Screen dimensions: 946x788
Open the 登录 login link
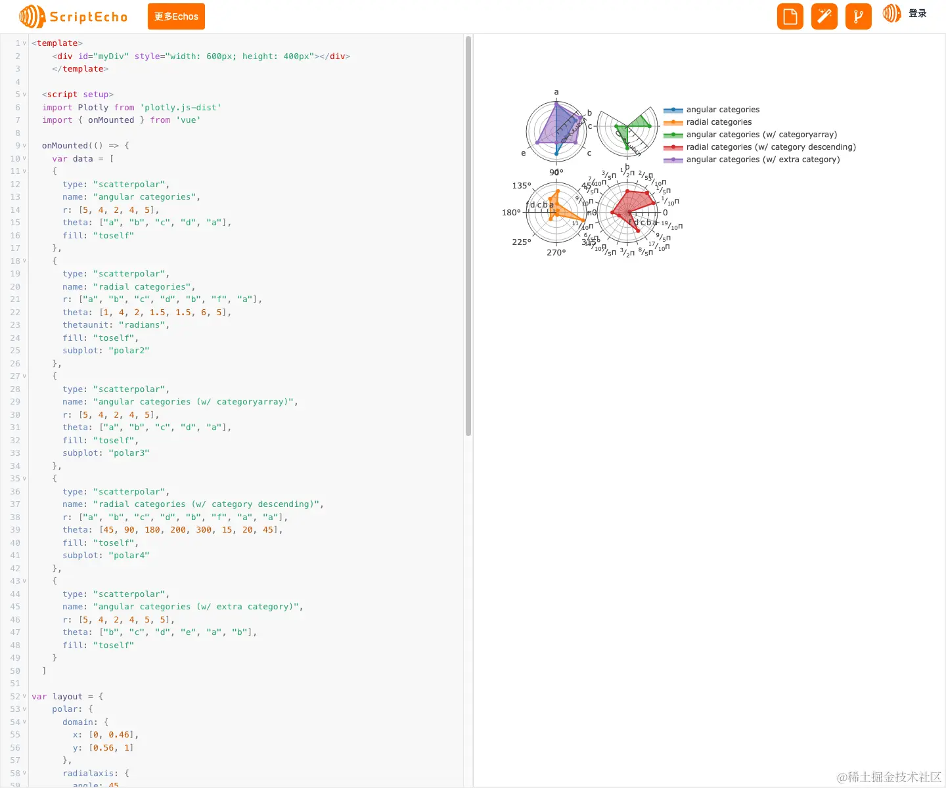point(918,13)
